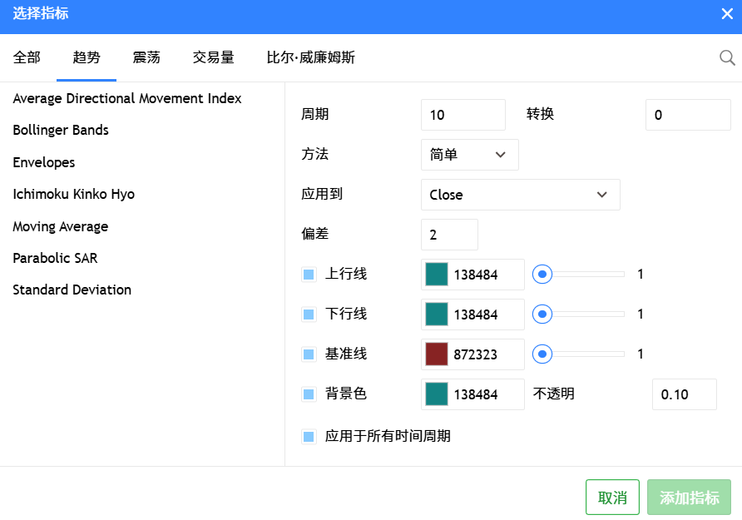This screenshot has height=520, width=742.
Task: Open the 基准线 dark red color swatch
Action: click(437, 354)
